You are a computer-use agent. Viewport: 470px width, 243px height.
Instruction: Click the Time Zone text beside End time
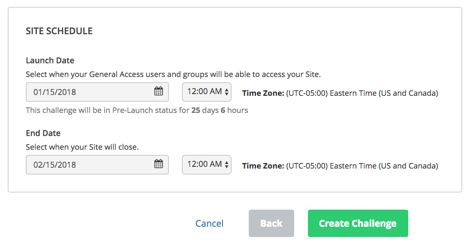tap(340, 166)
